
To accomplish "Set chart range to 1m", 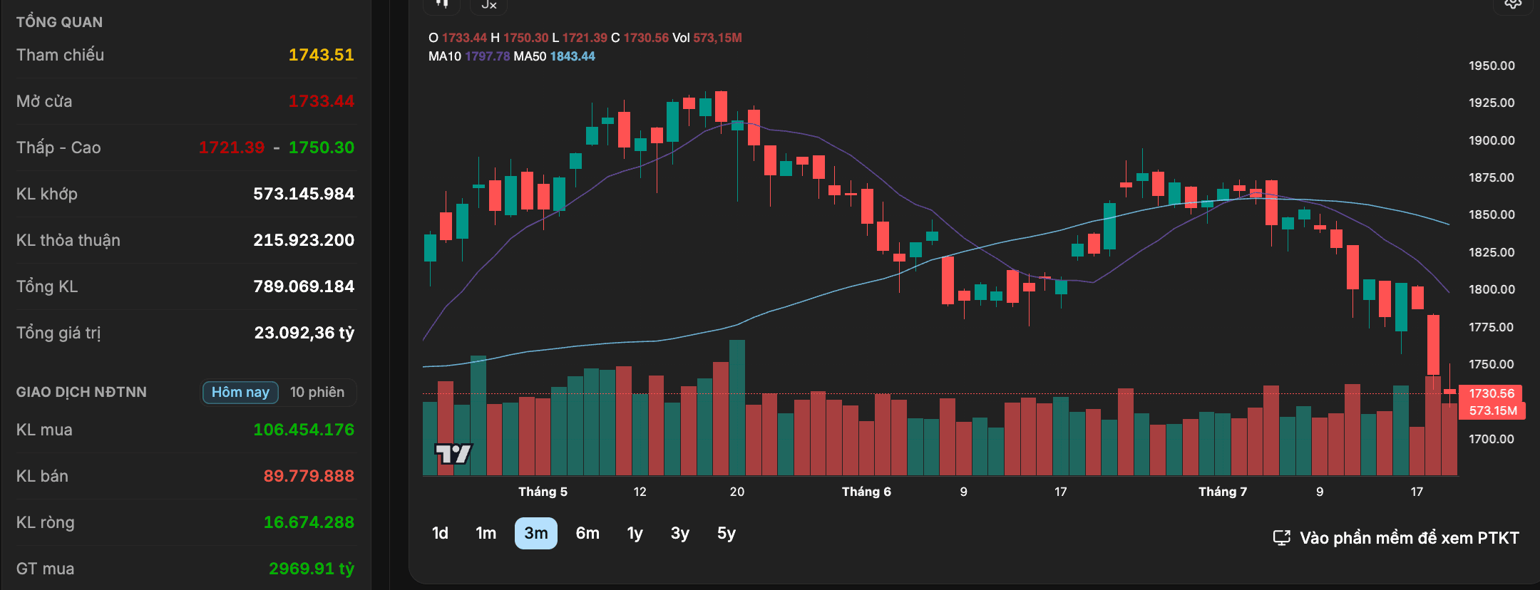I will point(486,533).
